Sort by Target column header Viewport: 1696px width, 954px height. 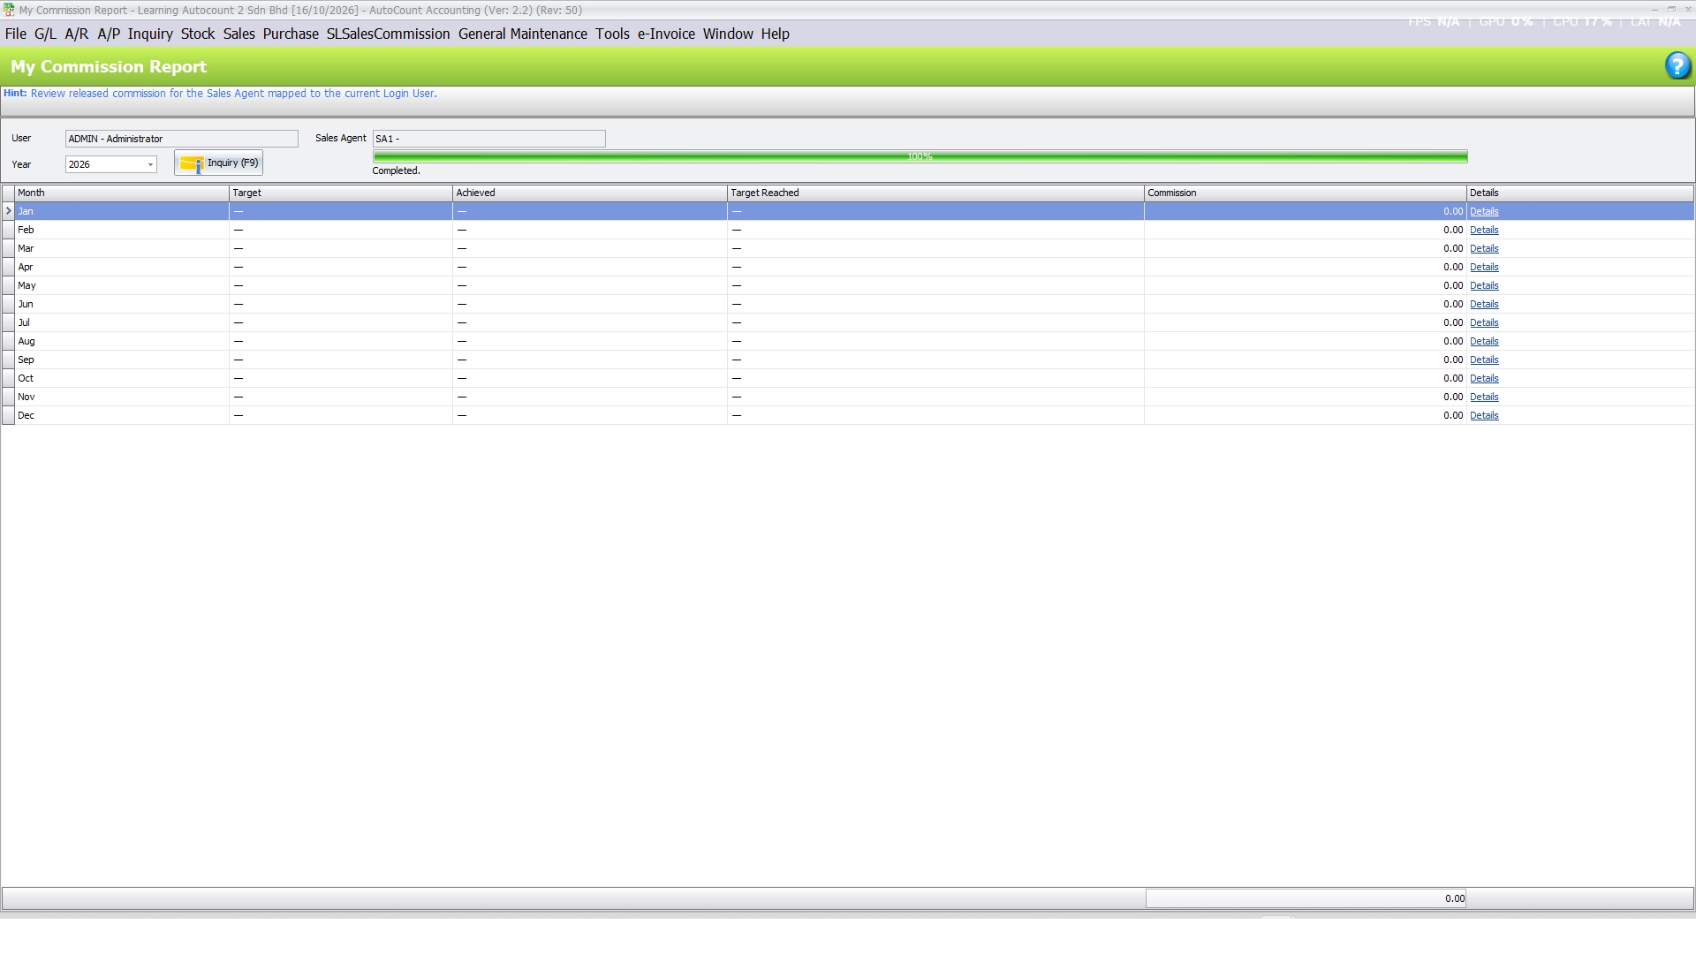click(341, 193)
